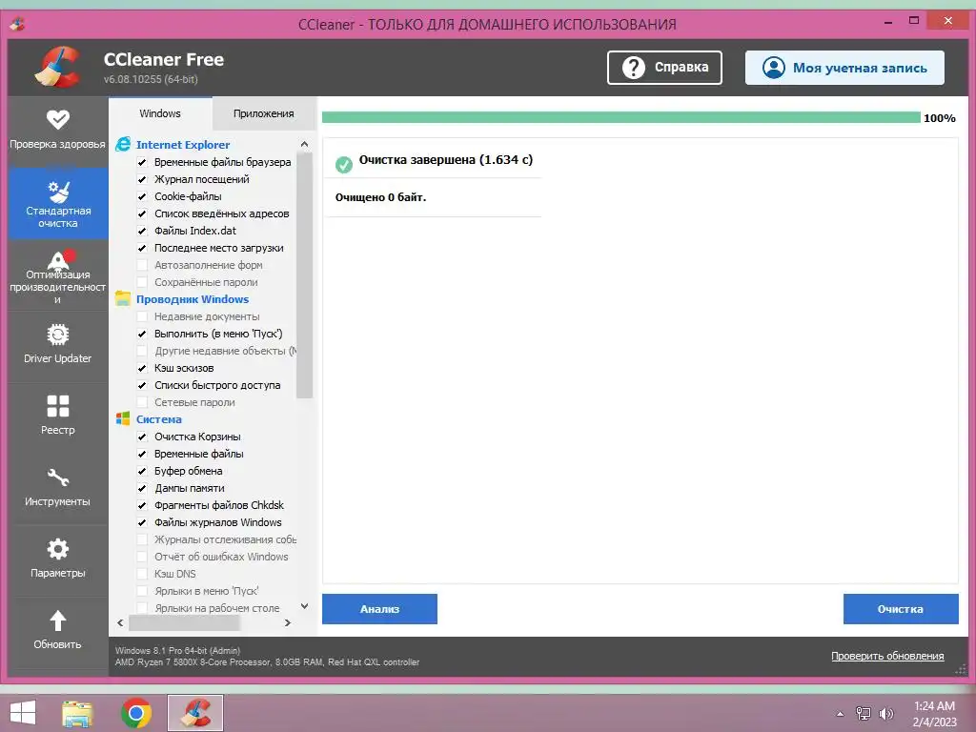Open Инструменты wrench section

click(57, 487)
